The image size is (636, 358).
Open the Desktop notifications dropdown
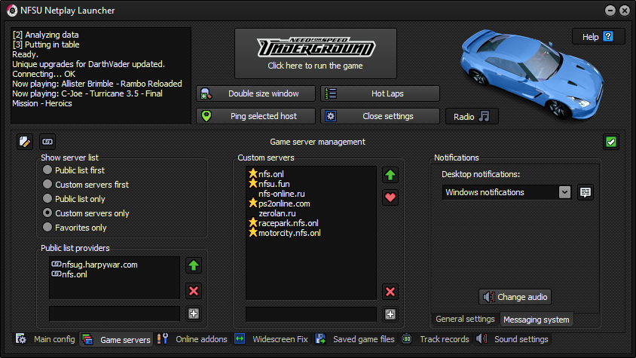506,192
